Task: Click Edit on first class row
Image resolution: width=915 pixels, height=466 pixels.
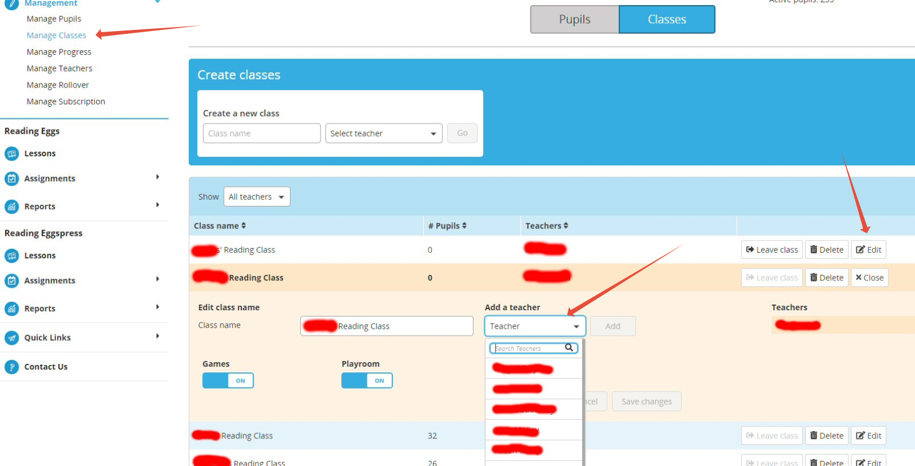Action: (869, 250)
